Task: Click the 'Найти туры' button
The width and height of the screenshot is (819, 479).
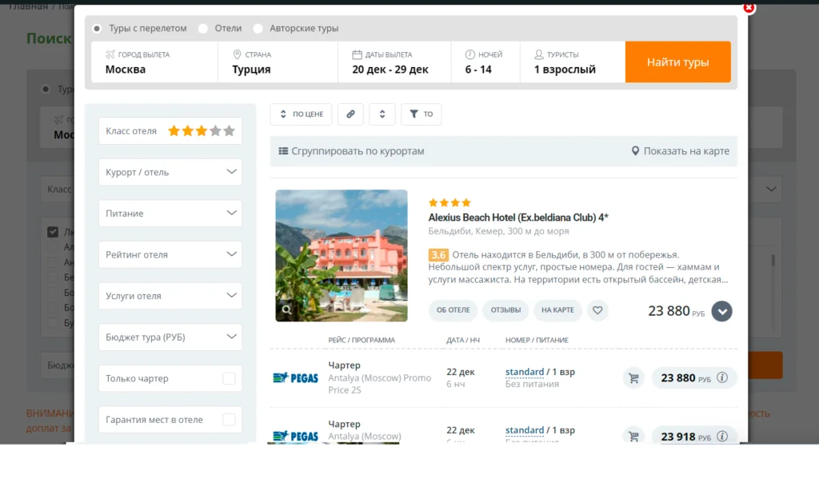Action: point(678,62)
